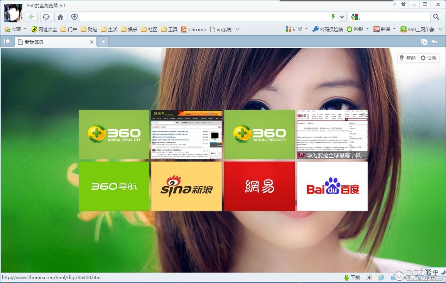Open the sidebar panel arrow icon
The image size is (446, 283).
(x=7, y=41)
